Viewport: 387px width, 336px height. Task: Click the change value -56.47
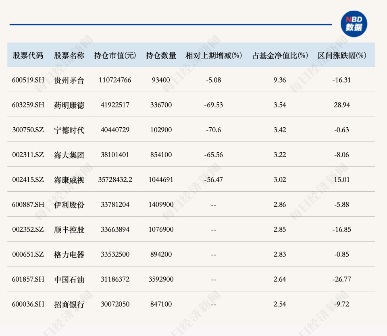(x=214, y=180)
